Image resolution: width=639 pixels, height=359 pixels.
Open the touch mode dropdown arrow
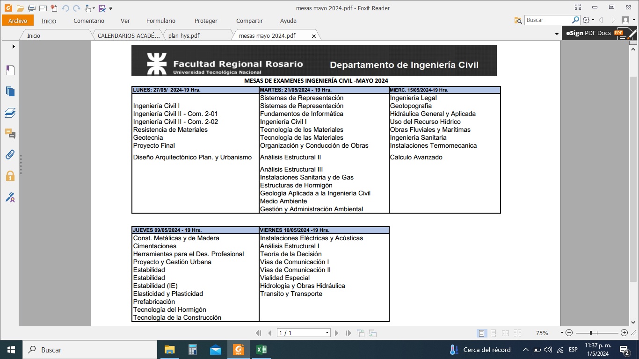[x=94, y=8]
